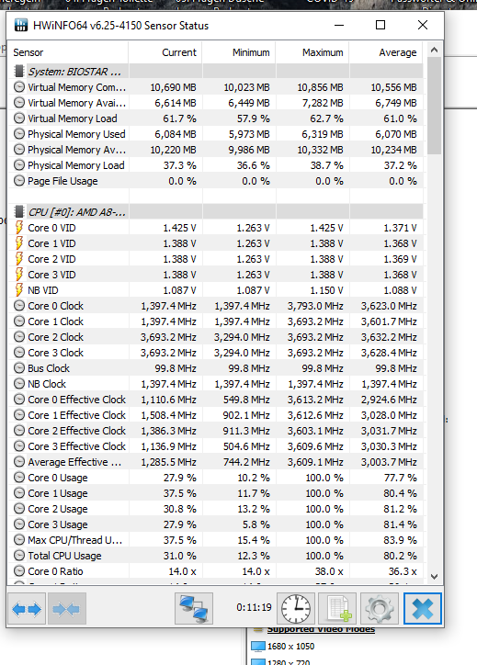Click the Core 3 VID lightning icon
This screenshot has height=665, width=477.
pos(19,275)
